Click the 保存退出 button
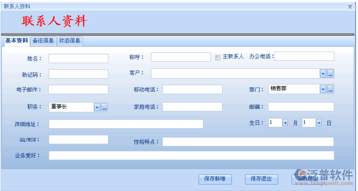Viewport: 358px width, 191px height. (262, 179)
